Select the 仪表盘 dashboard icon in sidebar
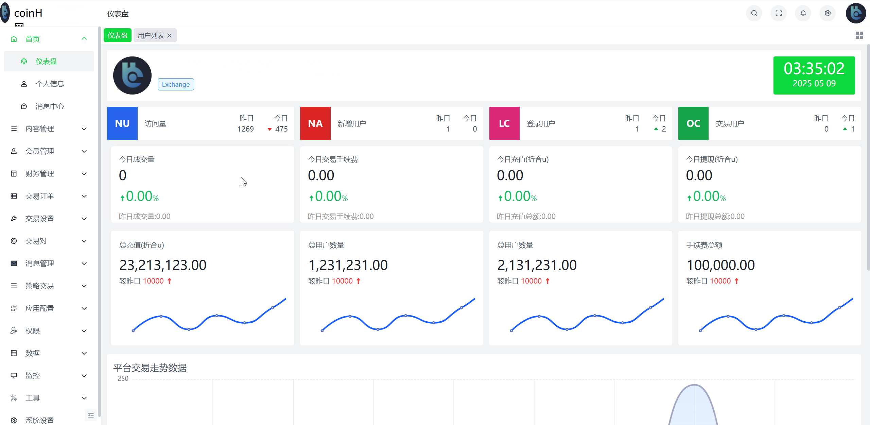The height and width of the screenshot is (425, 870). 24,61
